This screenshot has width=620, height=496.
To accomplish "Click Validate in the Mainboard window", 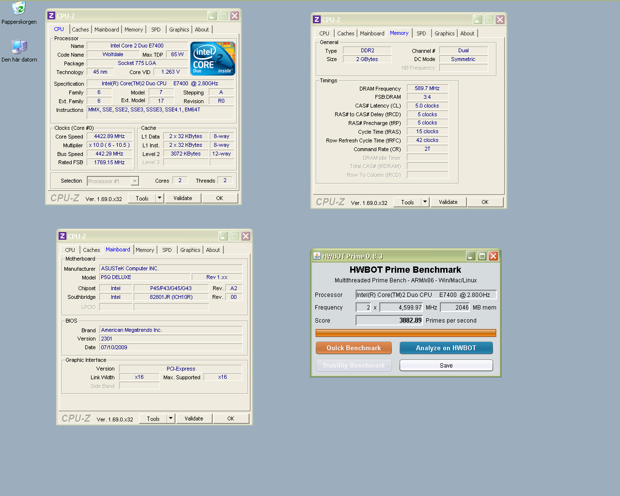I will click(194, 418).
